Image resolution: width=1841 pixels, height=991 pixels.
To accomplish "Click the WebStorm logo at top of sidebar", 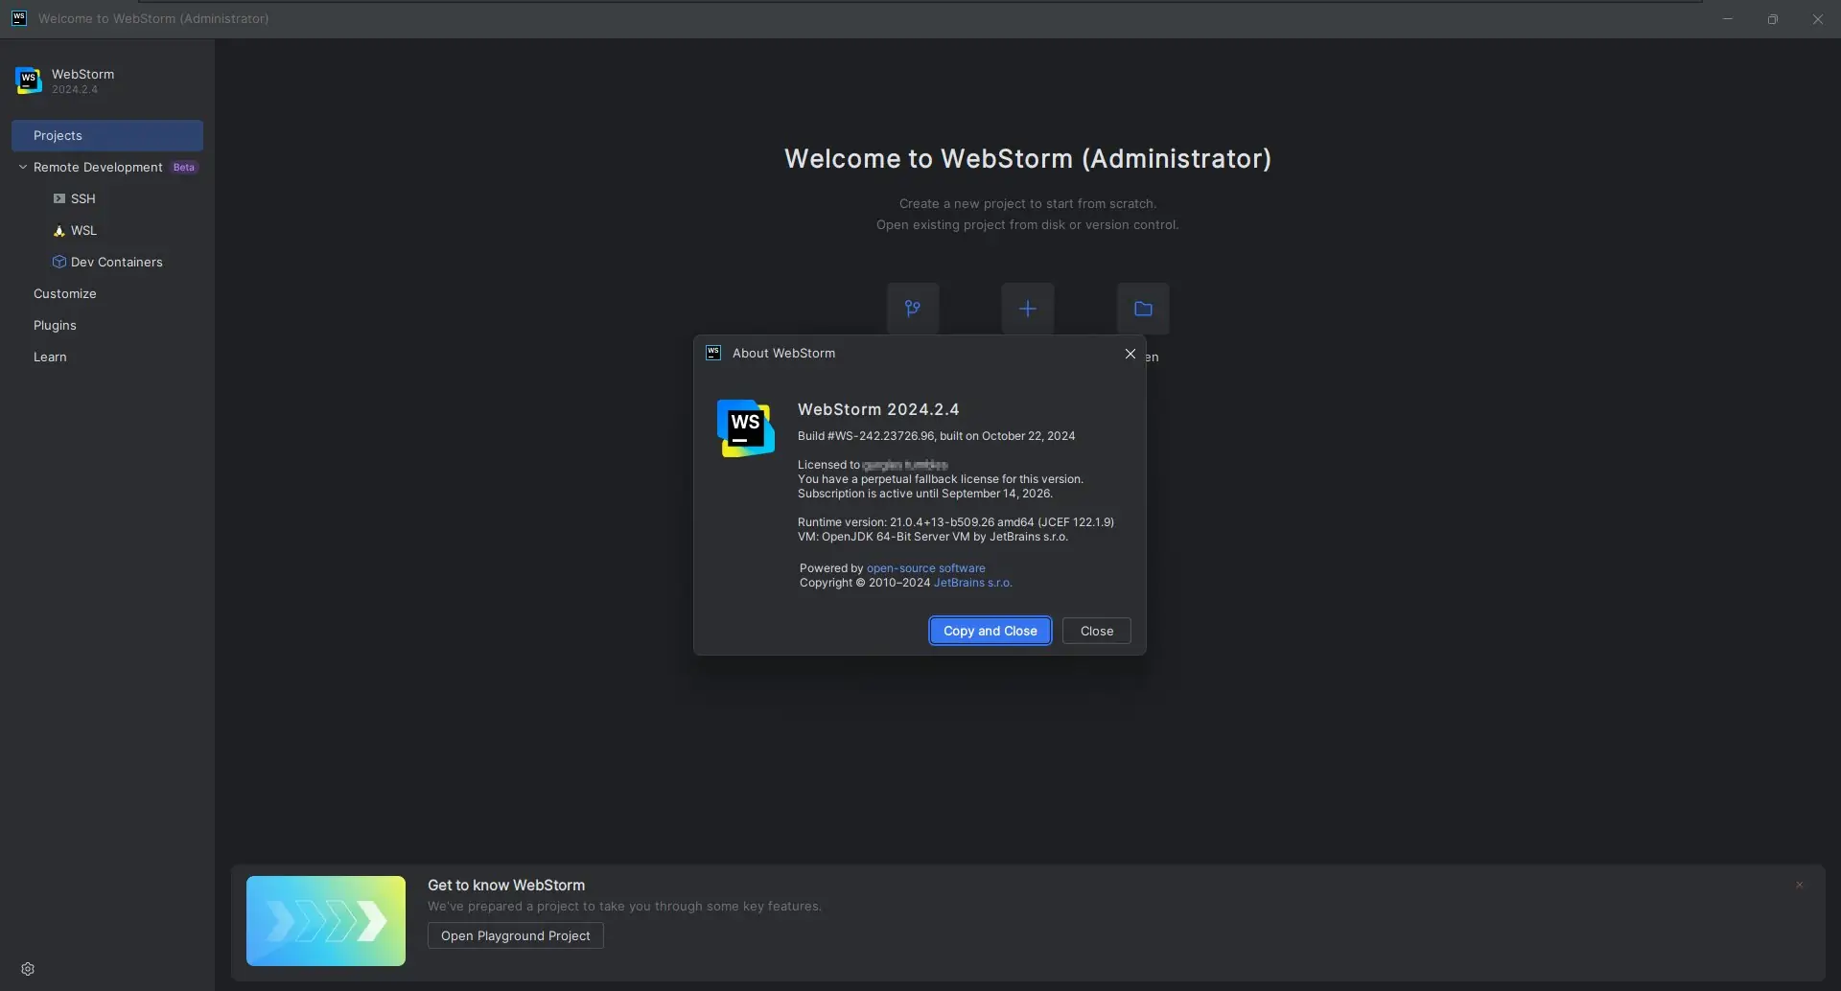I will click(x=28, y=81).
